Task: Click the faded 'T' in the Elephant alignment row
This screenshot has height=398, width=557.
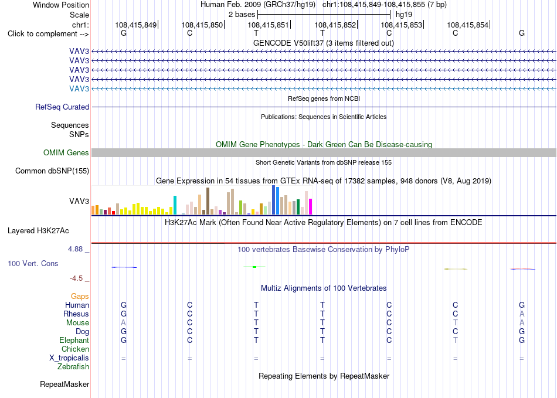Action: (x=456, y=340)
